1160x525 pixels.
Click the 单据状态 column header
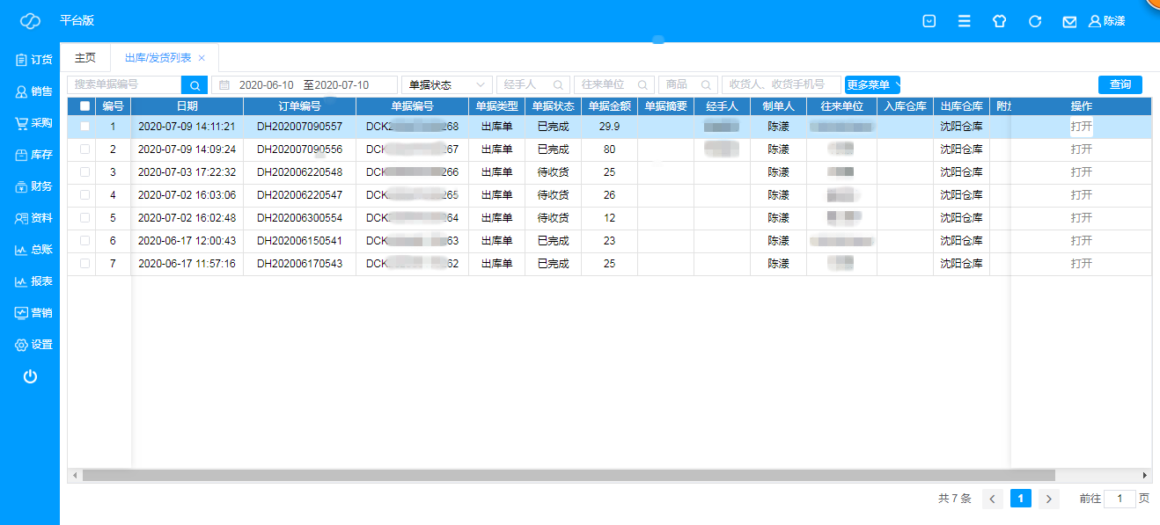[x=553, y=106]
